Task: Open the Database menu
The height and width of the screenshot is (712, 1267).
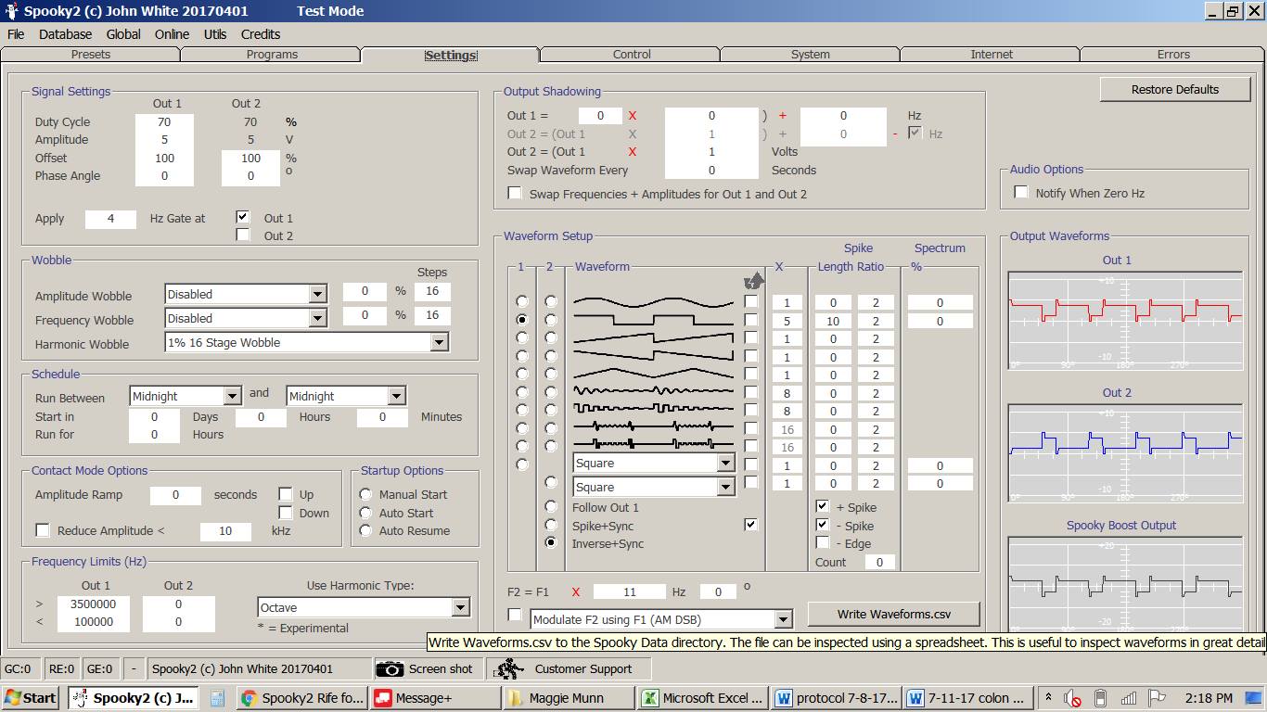Action: 65,34
